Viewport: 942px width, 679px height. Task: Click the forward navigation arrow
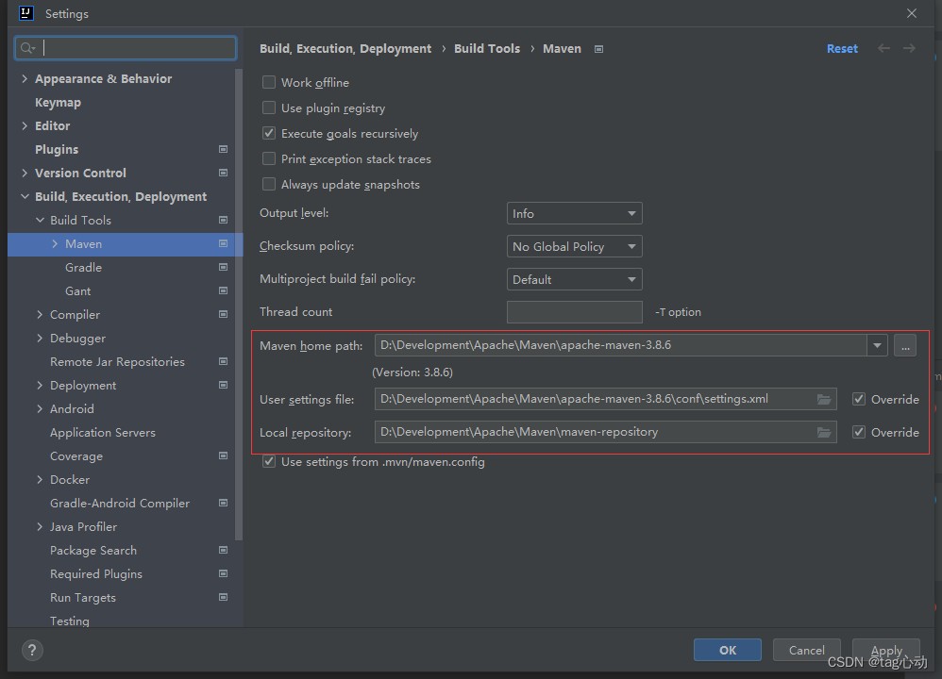(909, 48)
